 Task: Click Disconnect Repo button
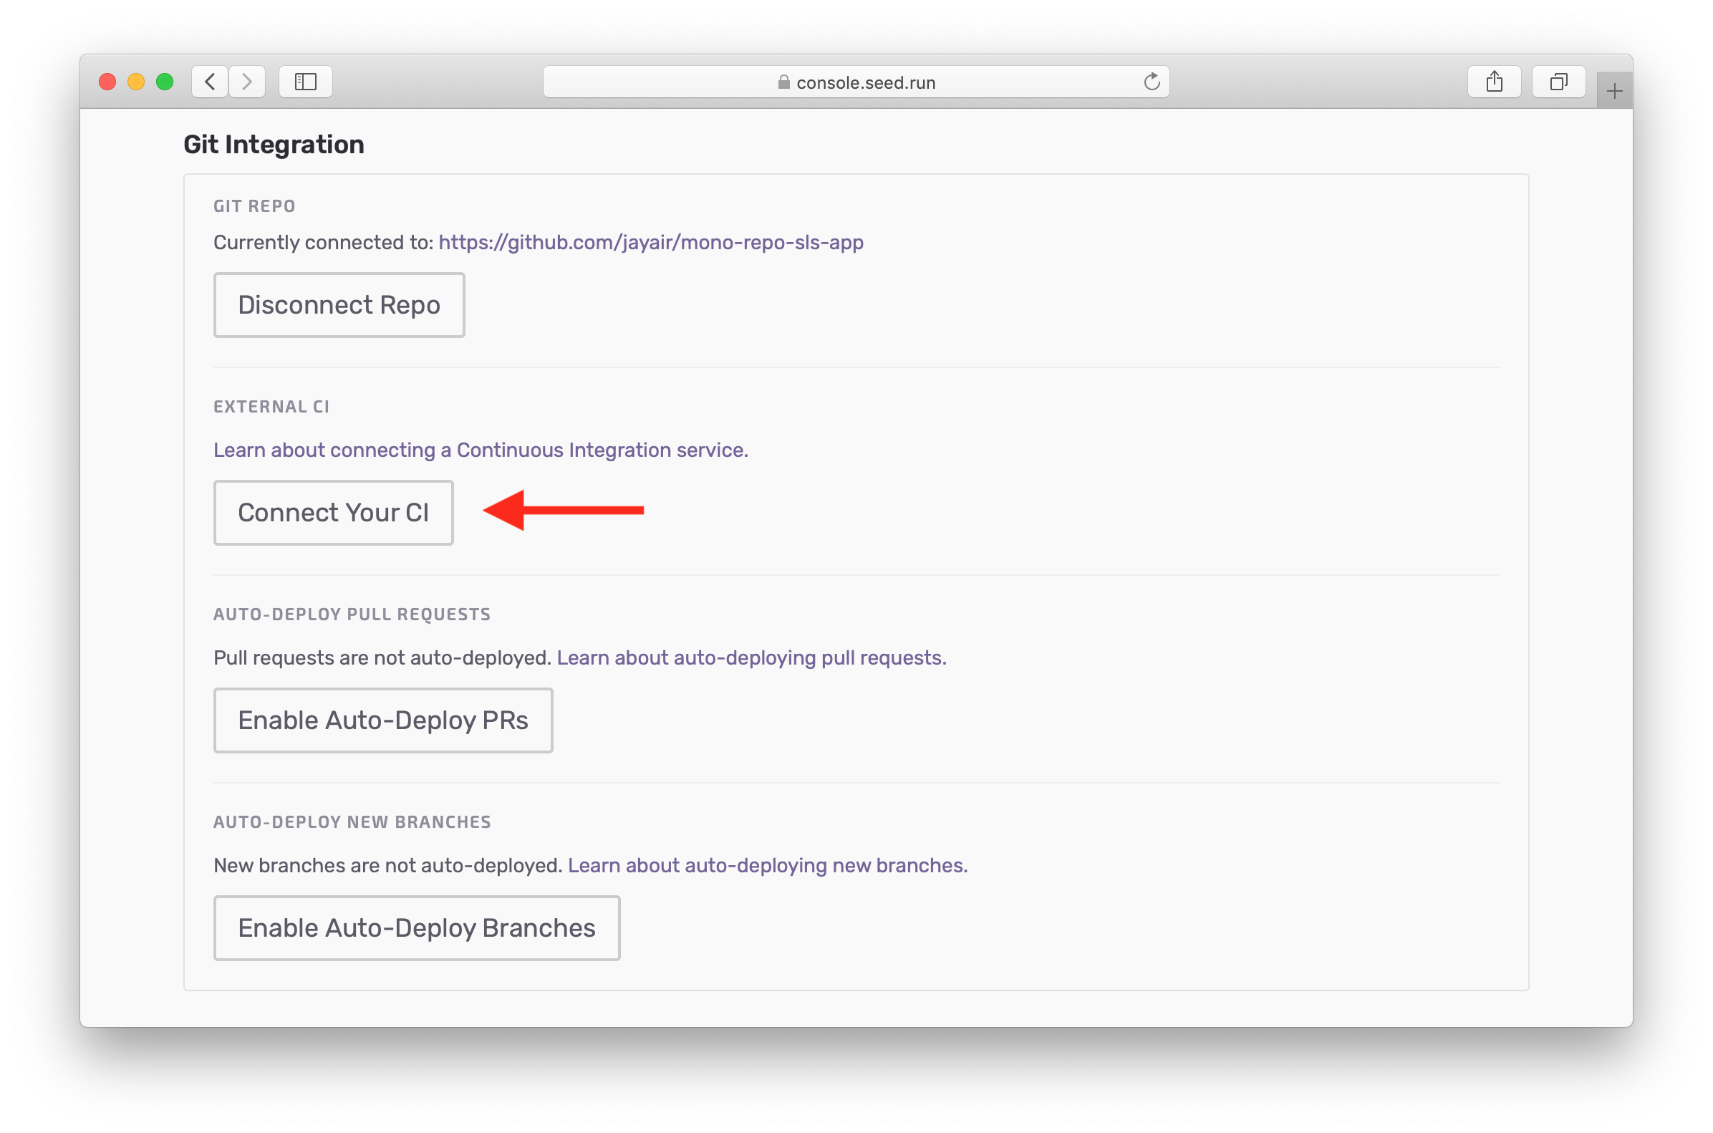pos(340,305)
